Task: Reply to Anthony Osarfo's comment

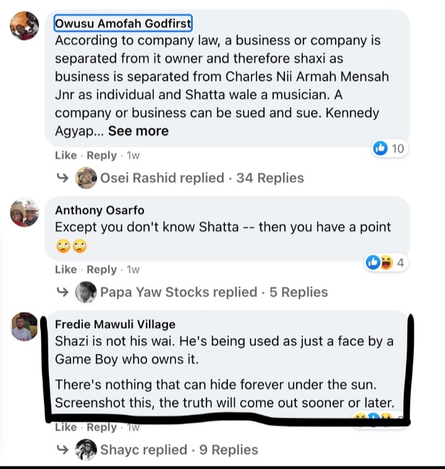Action: tap(101, 269)
